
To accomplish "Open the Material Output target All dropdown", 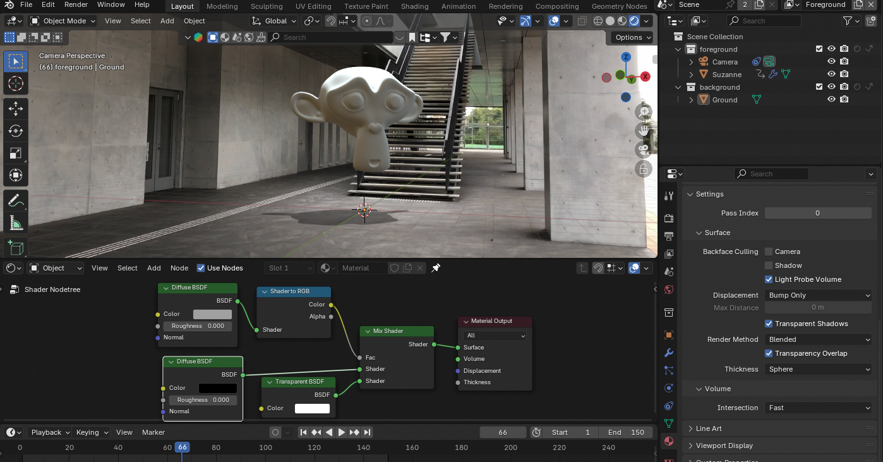I will pyautogui.click(x=495, y=336).
